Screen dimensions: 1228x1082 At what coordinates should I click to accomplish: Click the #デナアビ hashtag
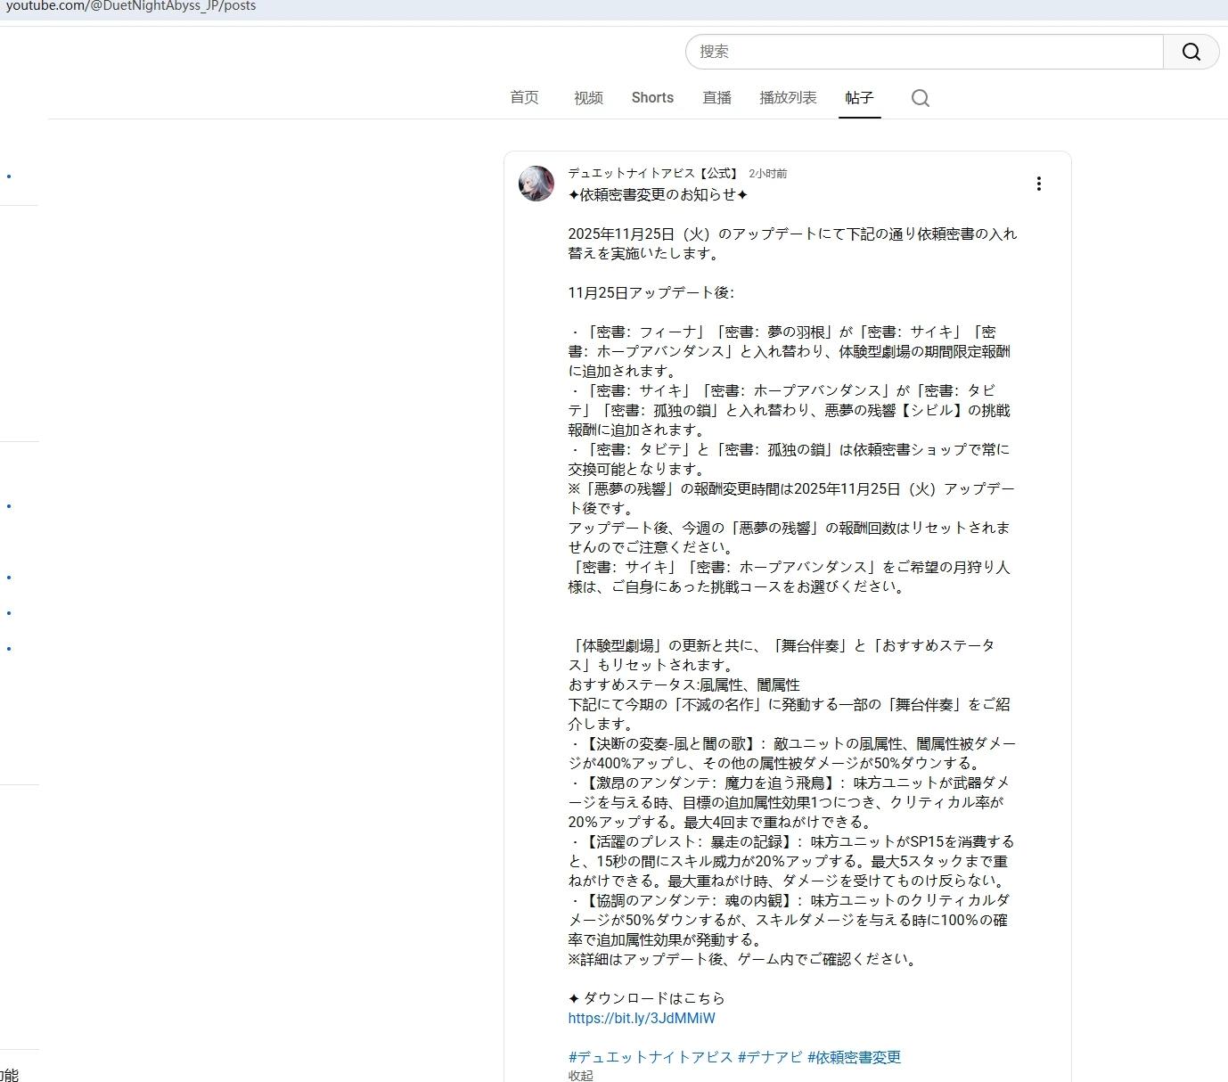770,1057
